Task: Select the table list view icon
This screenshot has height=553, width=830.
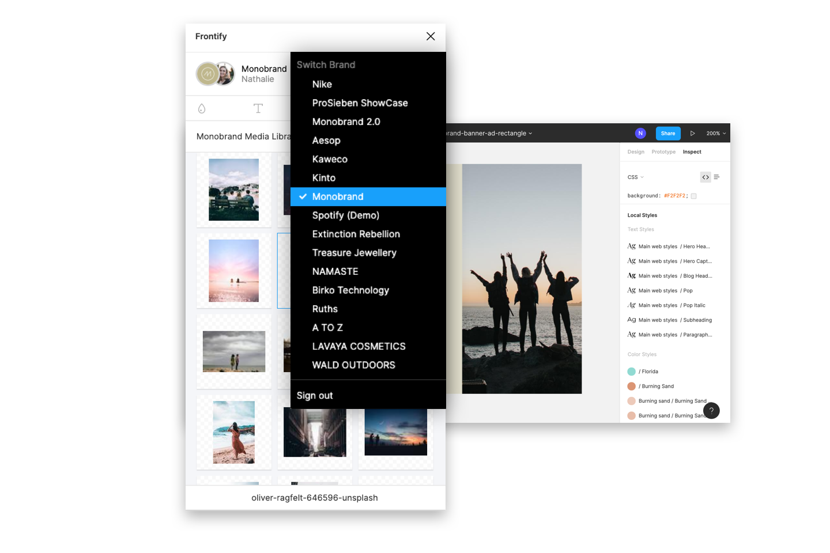Action: pos(716,177)
